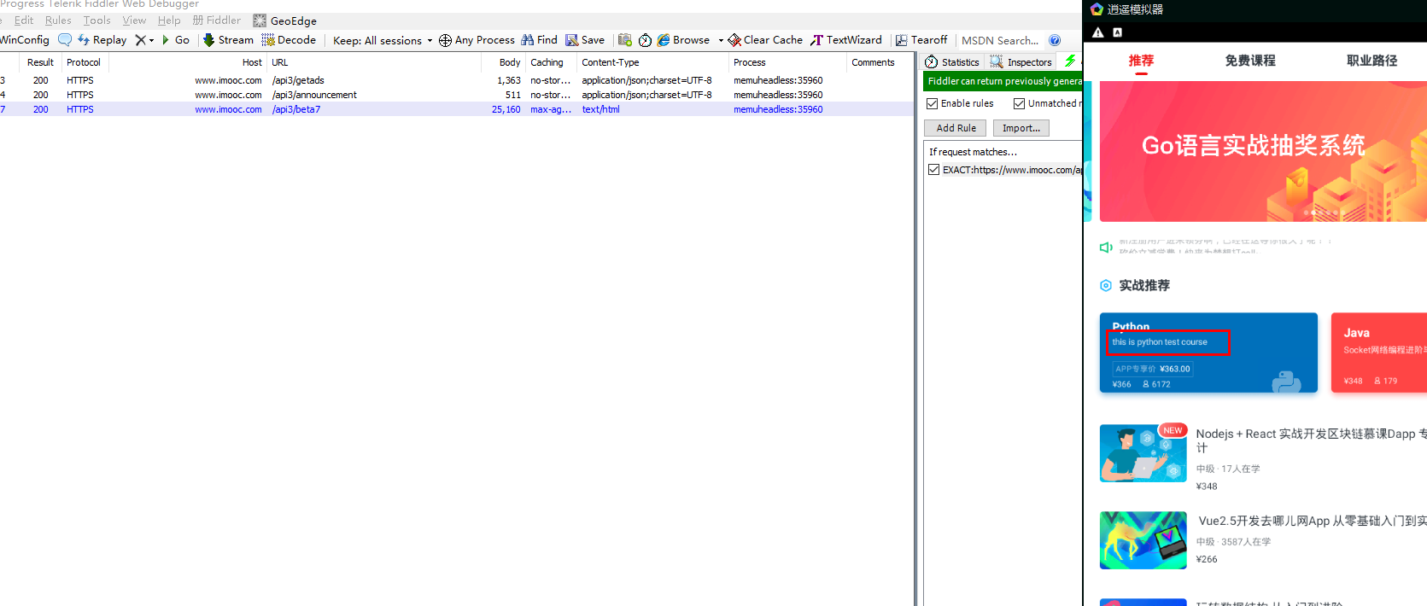Viewport: 1427px width, 606px height.
Task: Open the Java course card
Action: (x=1378, y=353)
